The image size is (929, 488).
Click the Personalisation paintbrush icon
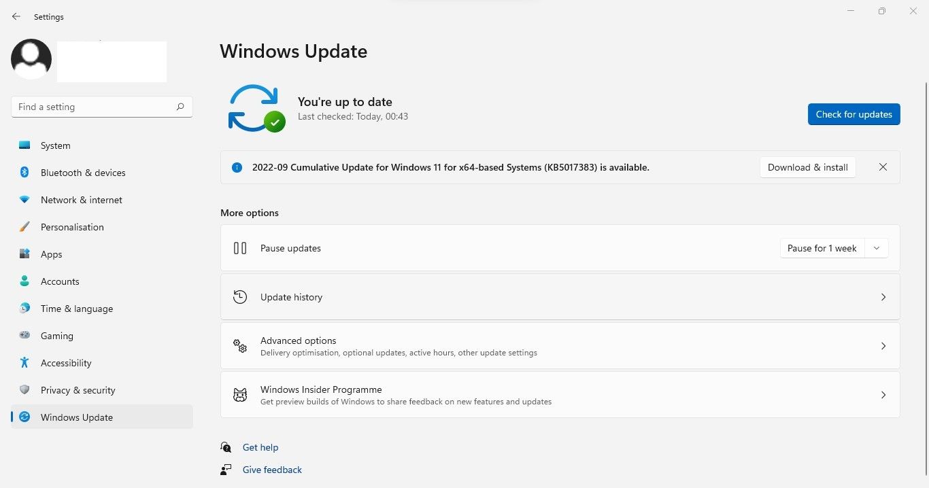point(24,227)
